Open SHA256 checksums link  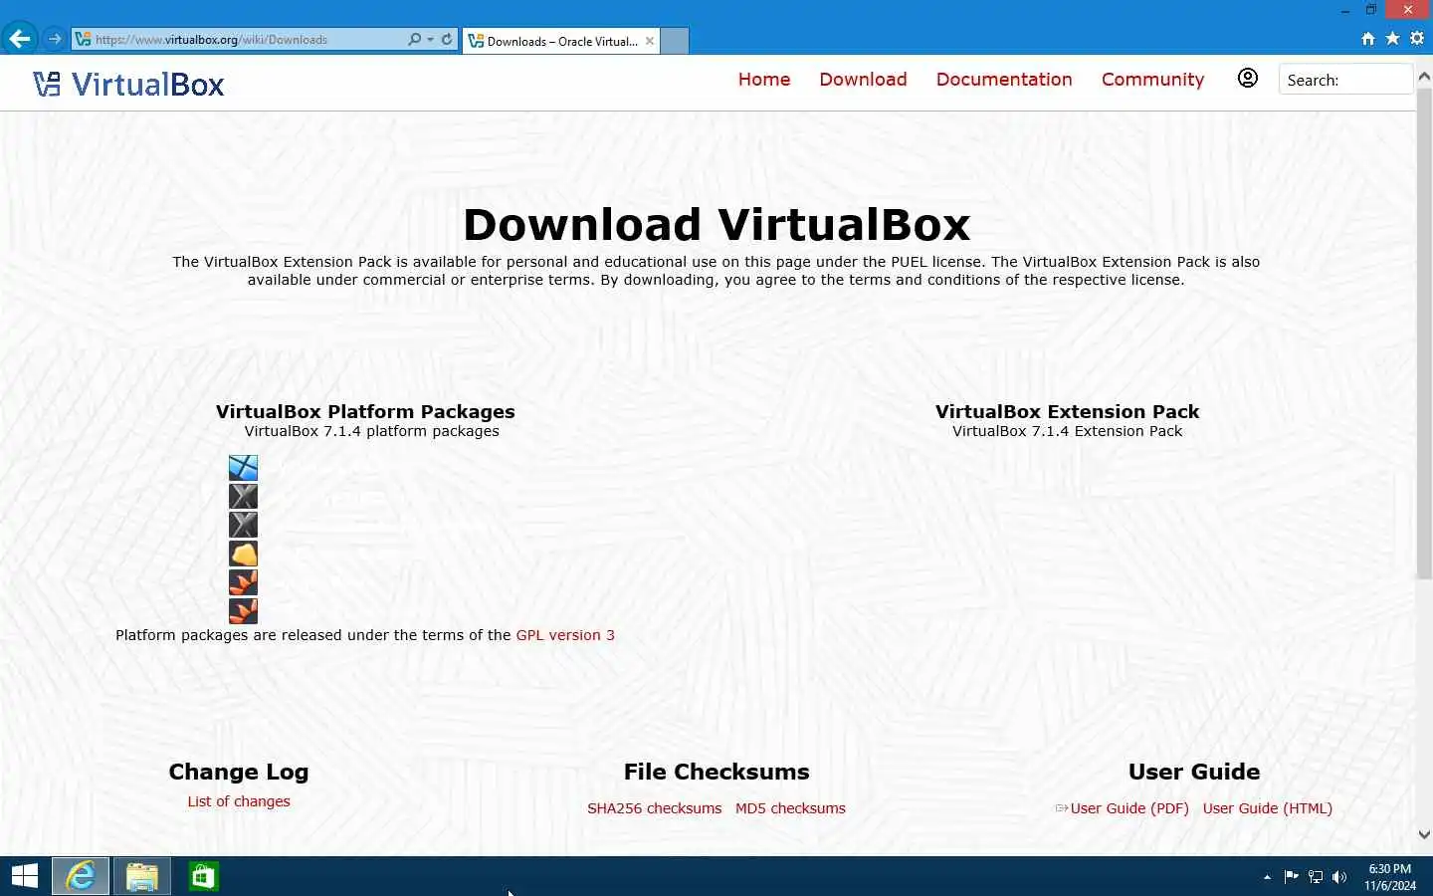654,808
